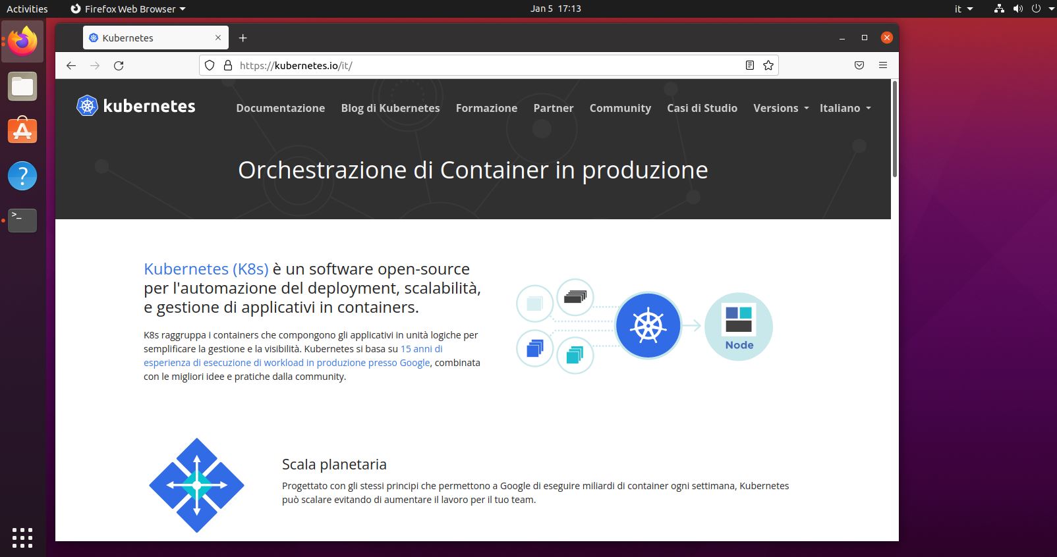Click 'Orchestrazione di Container in produzione' heading

coord(473,170)
